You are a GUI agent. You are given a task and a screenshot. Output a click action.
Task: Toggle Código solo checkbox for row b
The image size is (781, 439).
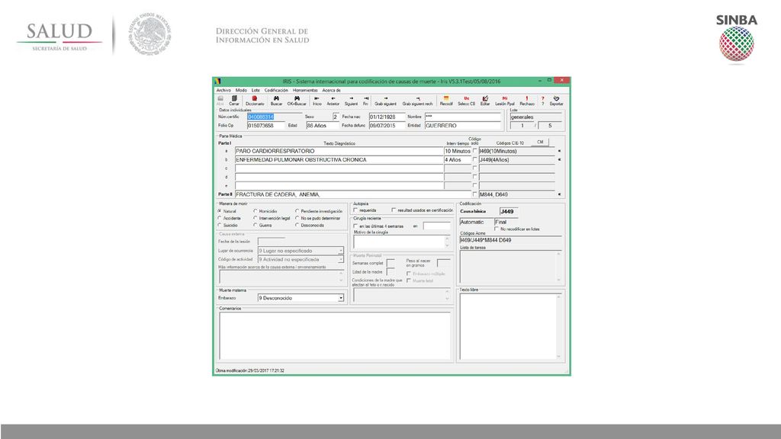474,160
